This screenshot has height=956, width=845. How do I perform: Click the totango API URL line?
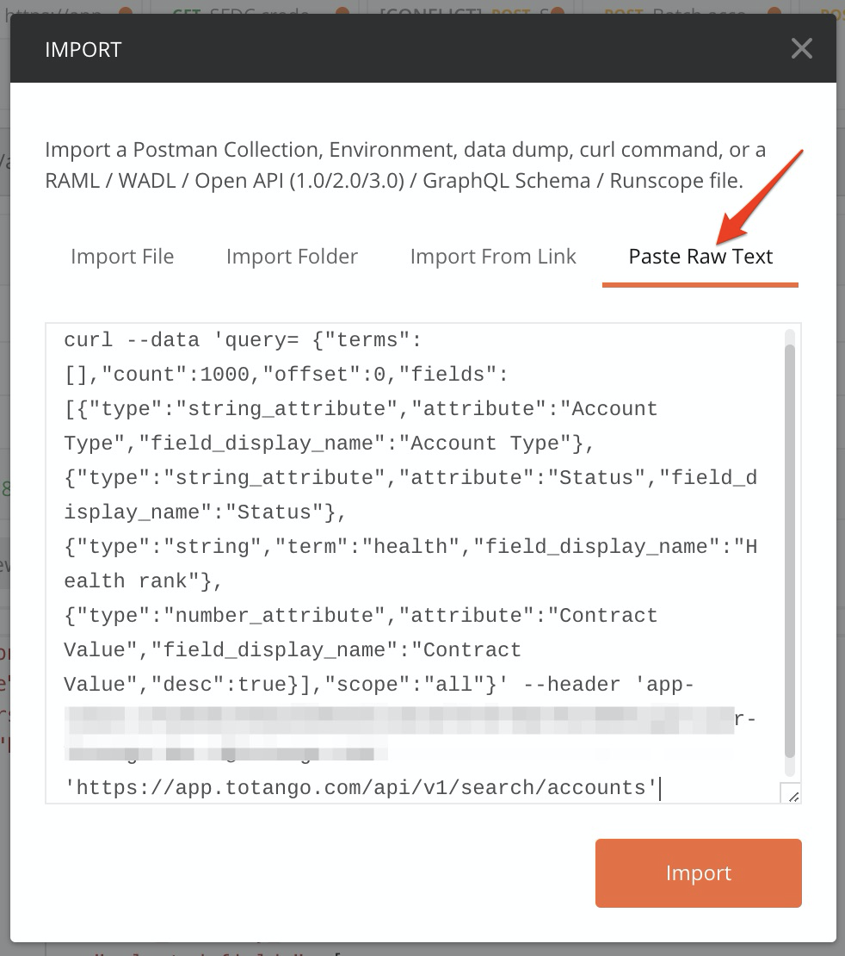(x=361, y=788)
